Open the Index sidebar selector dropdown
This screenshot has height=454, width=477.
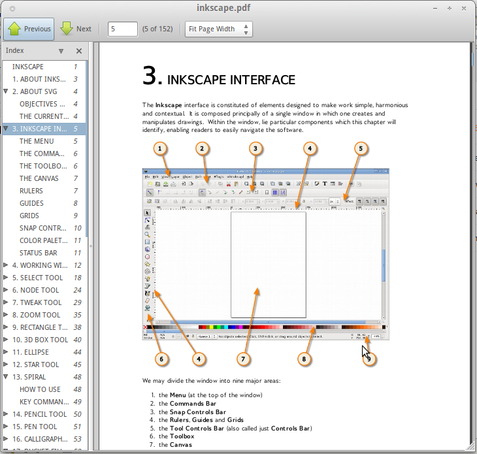click(x=61, y=51)
